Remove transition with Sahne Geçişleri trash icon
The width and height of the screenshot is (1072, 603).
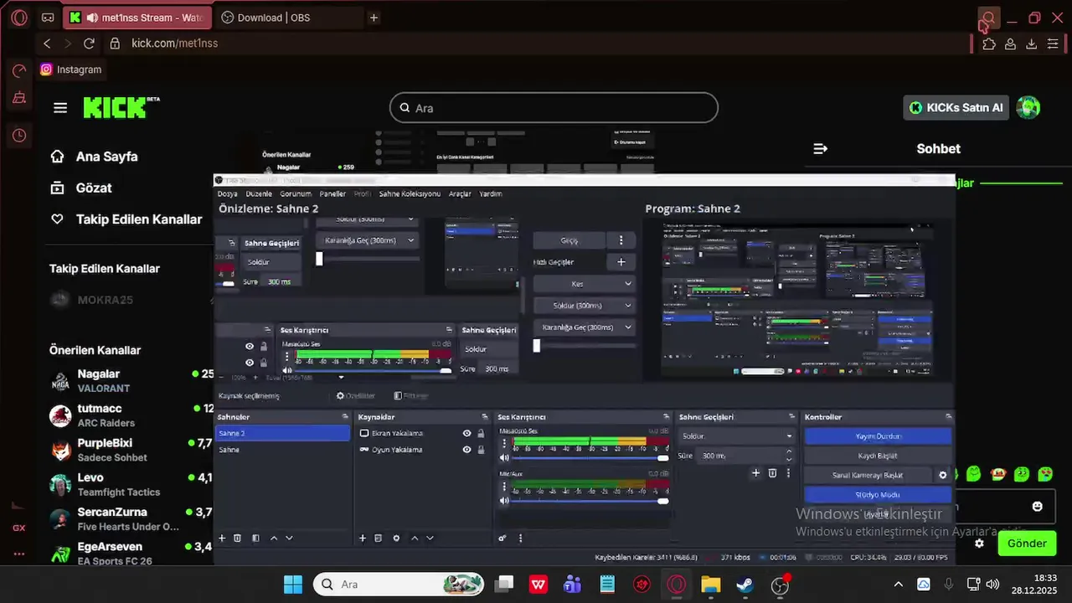(x=772, y=473)
